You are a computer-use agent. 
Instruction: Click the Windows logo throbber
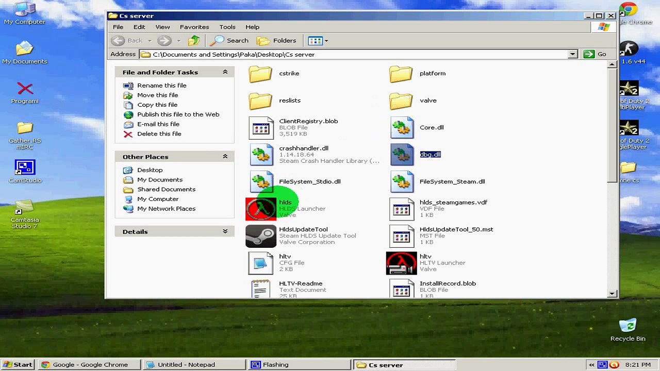coord(604,27)
